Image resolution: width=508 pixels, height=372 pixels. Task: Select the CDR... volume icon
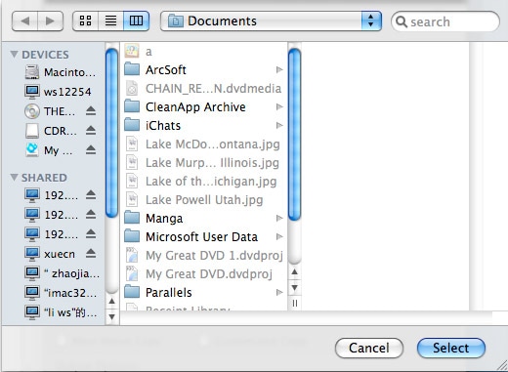[32, 131]
